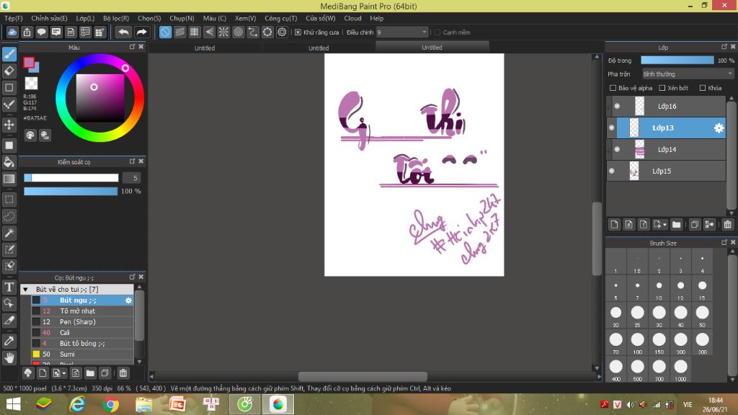This screenshot has height=415, width=738.
Task: Open the Bộ lọc(R) menu
Action: coord(116,18)
